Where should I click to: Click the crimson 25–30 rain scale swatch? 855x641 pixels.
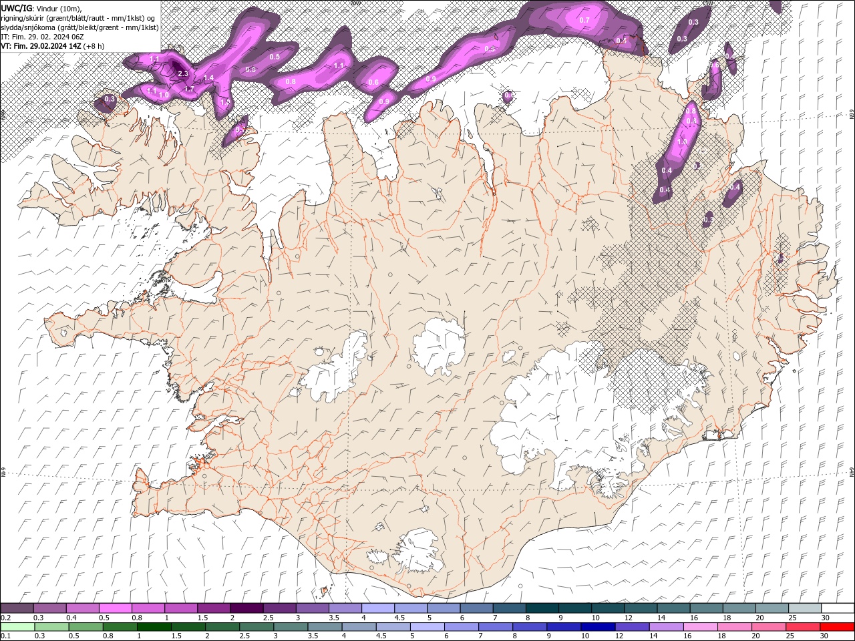point(804,627)
